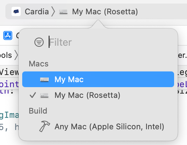Click the Cardia scheme app icon
Viewport: 187px width, 145px height.
point(16,11)
